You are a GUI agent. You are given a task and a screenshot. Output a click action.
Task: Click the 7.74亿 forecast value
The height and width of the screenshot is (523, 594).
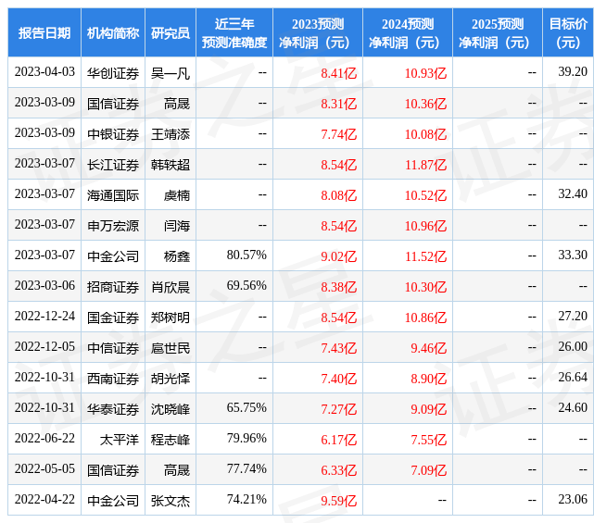338,134
